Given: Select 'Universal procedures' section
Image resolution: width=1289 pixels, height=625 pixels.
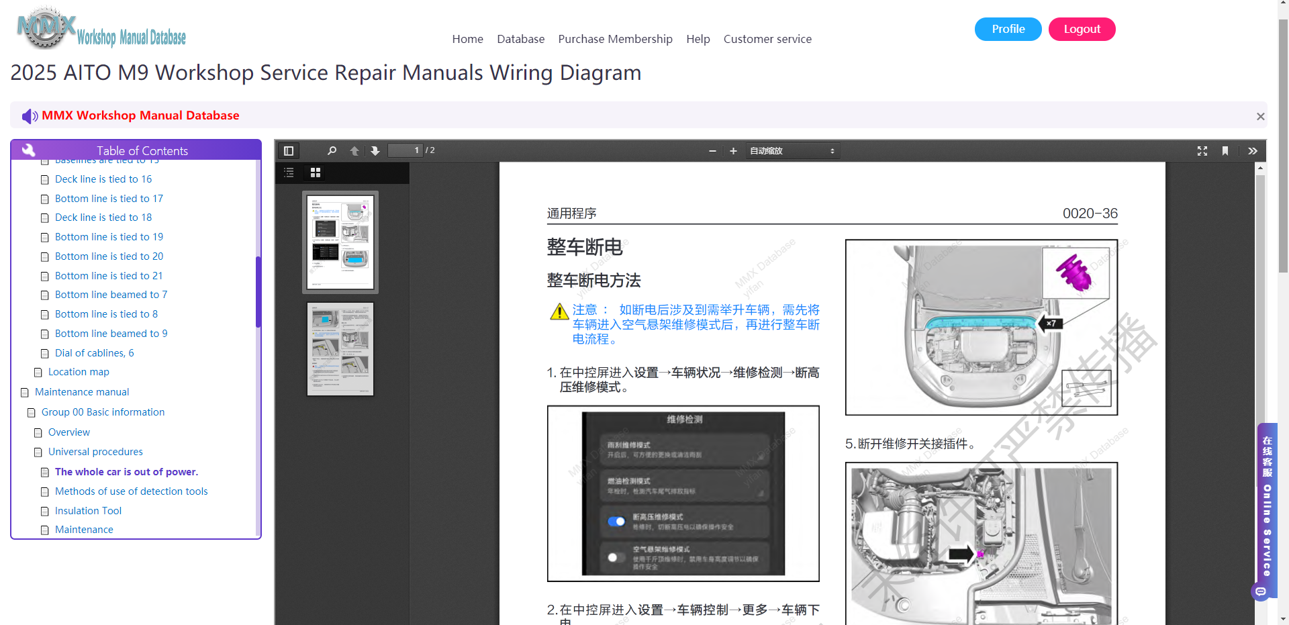Looking at the screenshot, I should (x=95, y=452).
